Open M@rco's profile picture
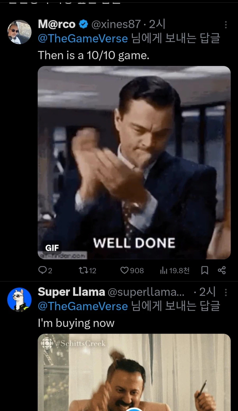The width and height of the screenshot is (238, 411). (19, 32)
